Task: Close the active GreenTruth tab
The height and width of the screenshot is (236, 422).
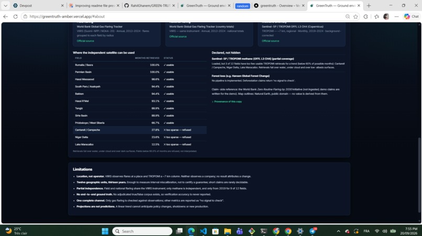Action: [x=359, y=5]
